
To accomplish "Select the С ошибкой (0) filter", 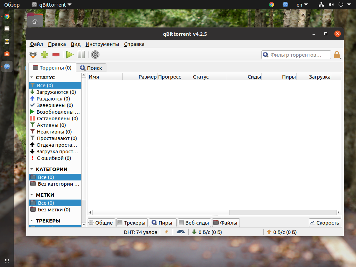I will (x=55, y=158).
